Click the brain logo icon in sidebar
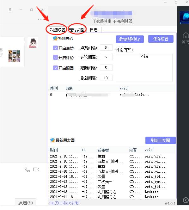This screenshot has height=210, width=189. [x=184, y=17]
